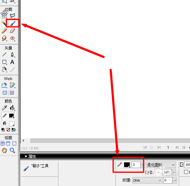Play the animation frames
Viewport: 190px width, 186px height.
pyautogui.click(x=152, y=147)
